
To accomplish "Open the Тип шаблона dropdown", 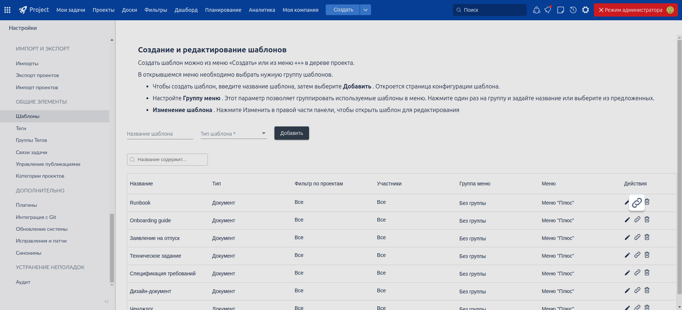I will [233, 134].
